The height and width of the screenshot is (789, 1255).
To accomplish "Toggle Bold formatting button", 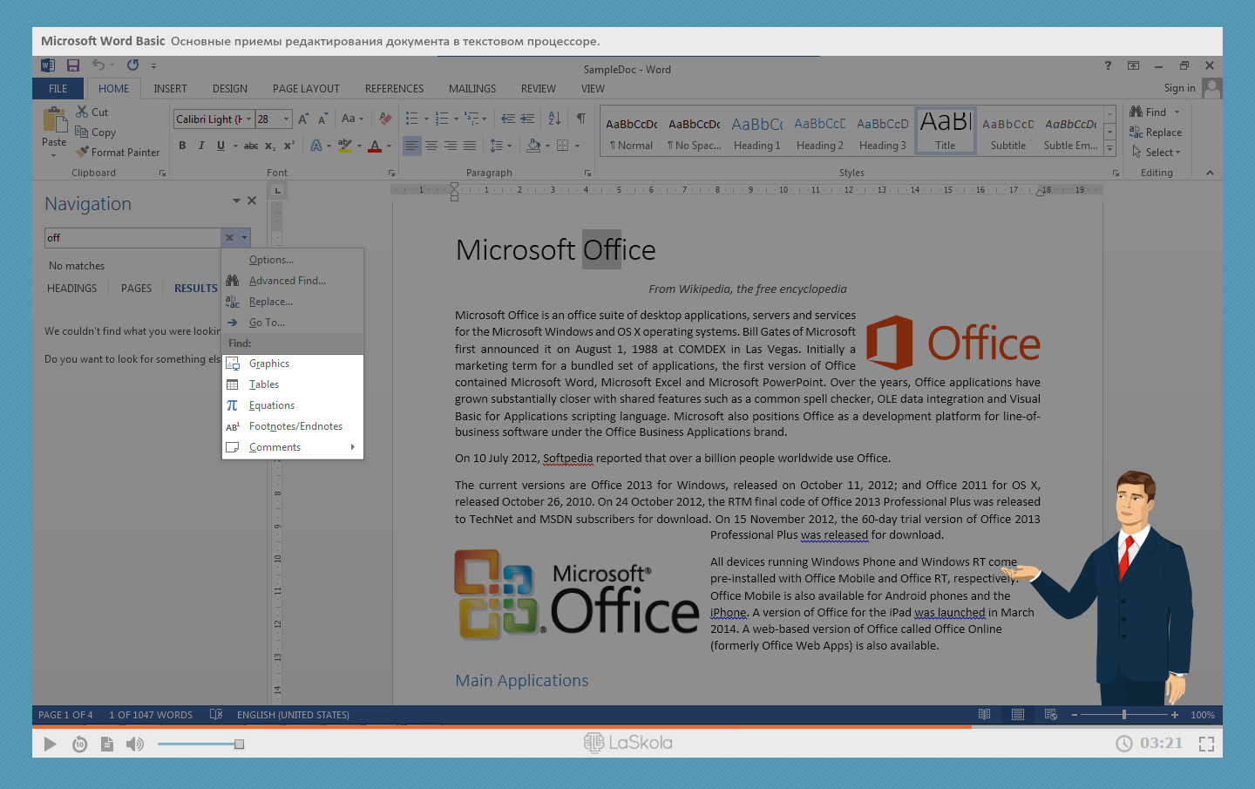I will coord(182,146).
